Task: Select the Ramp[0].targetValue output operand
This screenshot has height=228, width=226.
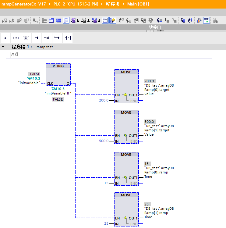Action: (159, 90)
